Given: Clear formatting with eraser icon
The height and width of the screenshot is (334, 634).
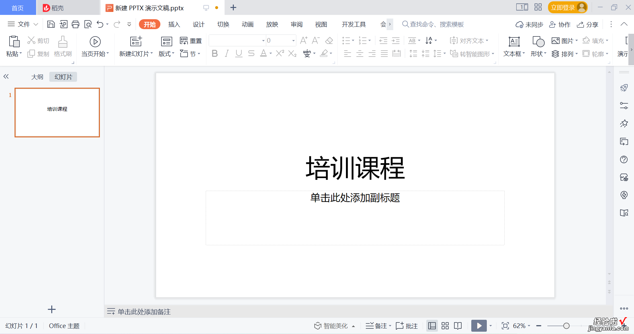Looking at the screenshot, I should pos(329,40).
